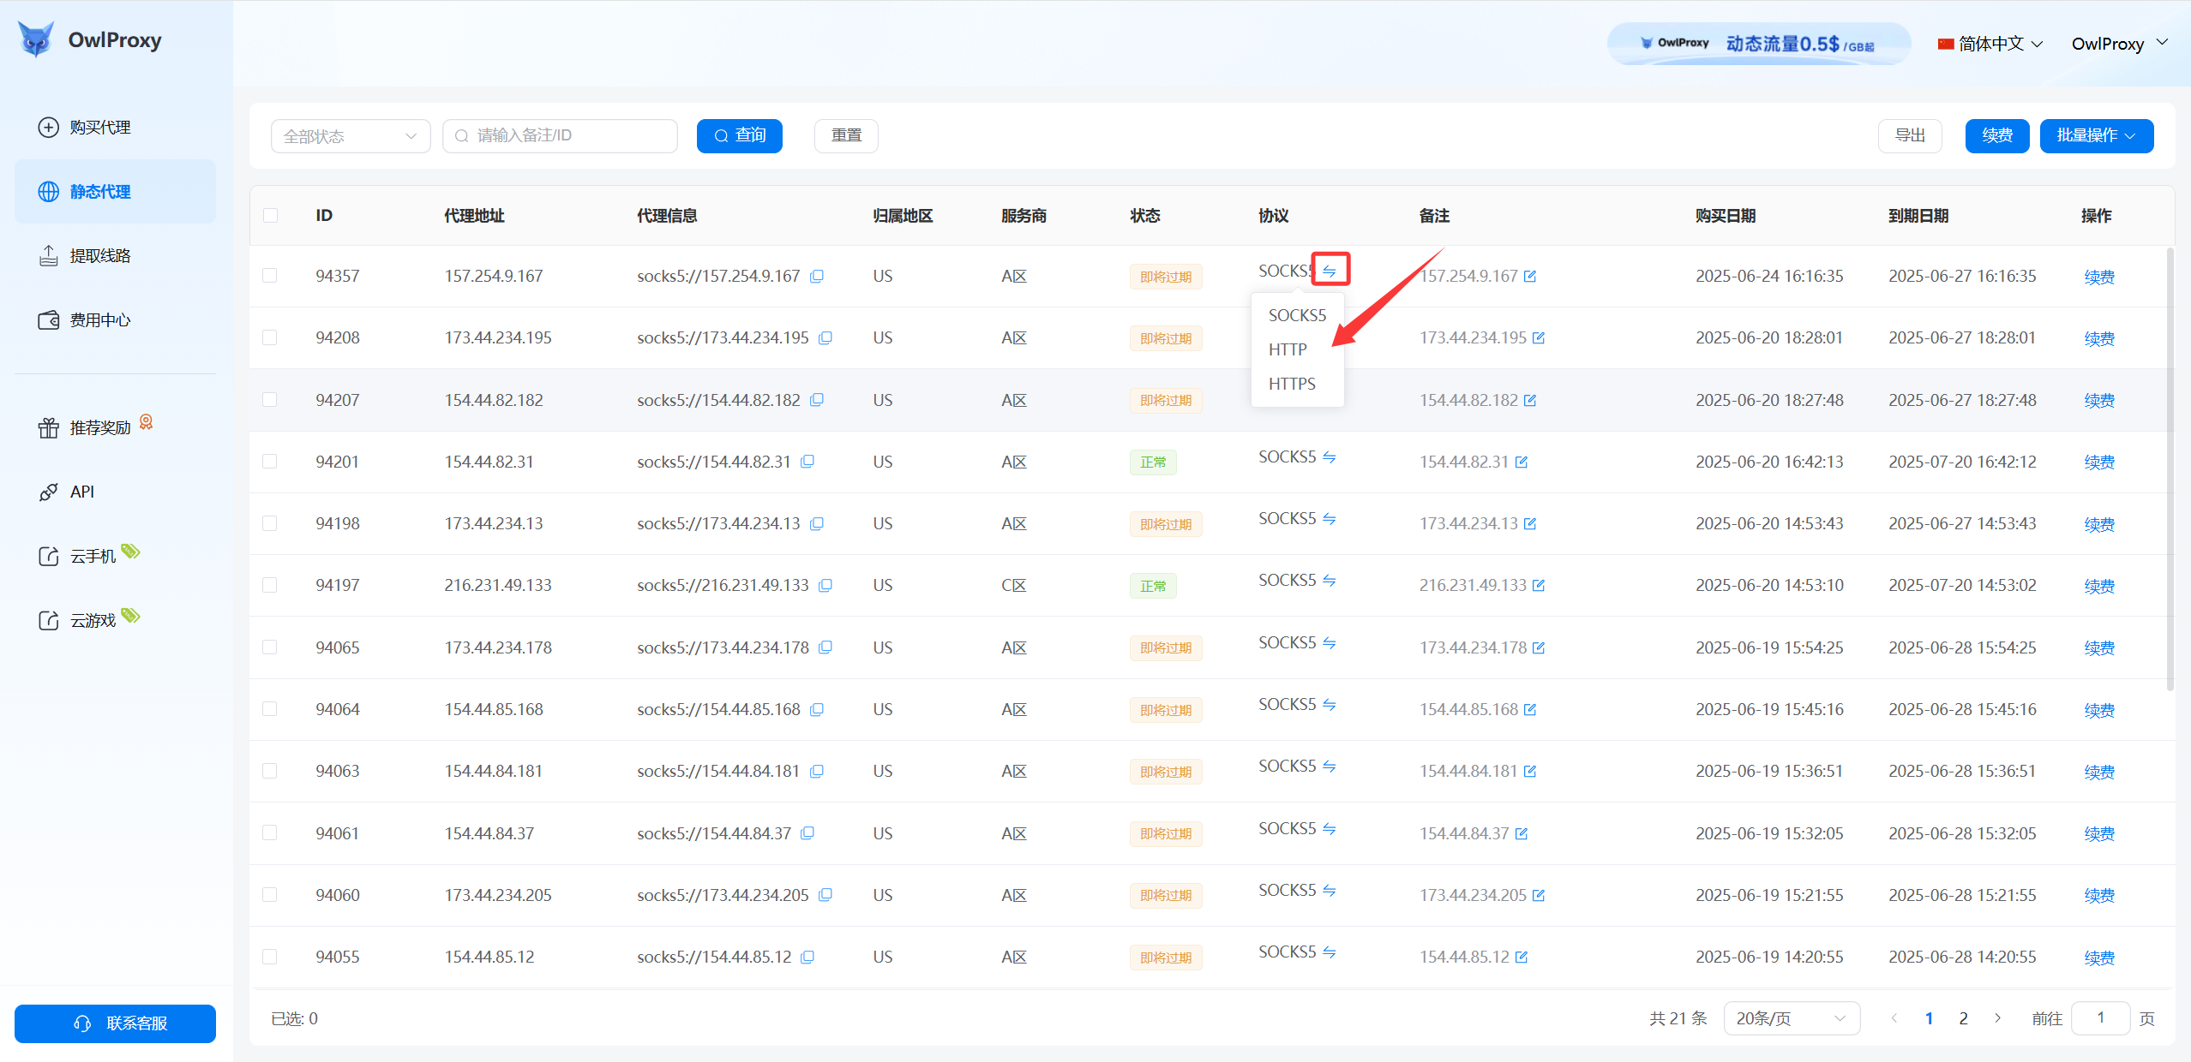Tick the checkbox for ID 94064
The height and width of the screenshot is (1062, 2191).
[270, 709]
